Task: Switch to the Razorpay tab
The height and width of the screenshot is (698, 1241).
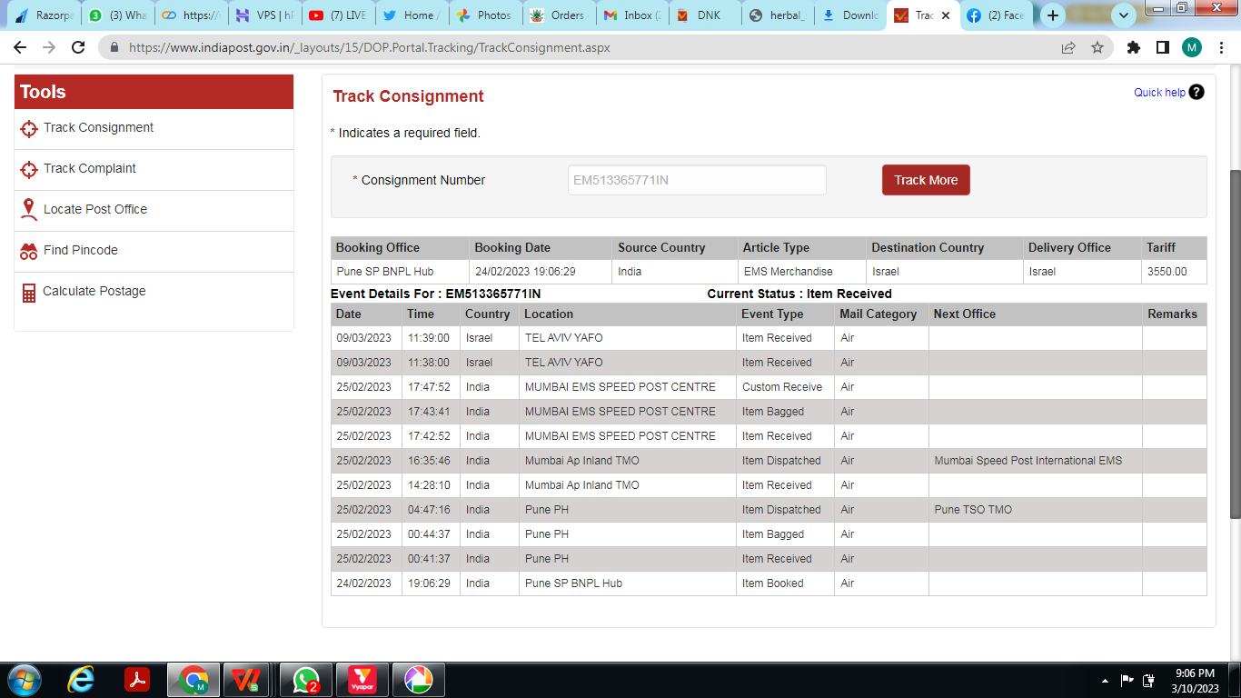Action: pyautogui.click(x=44, y=15)
